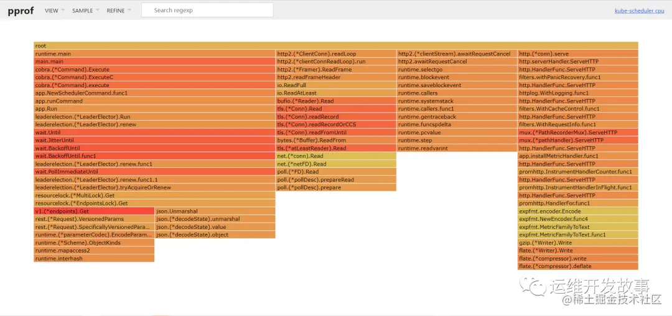
Task: Click filters.withPanicRecovery.func1 frame
Action: 577,78
